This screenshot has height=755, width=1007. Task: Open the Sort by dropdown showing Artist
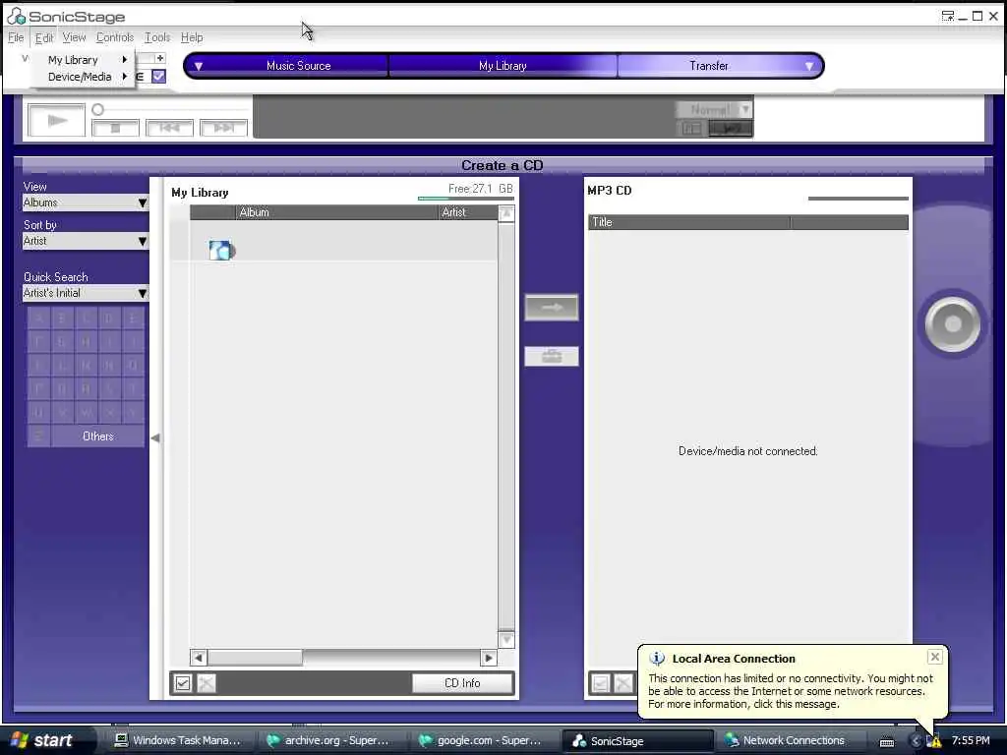(x=86, y=242)
